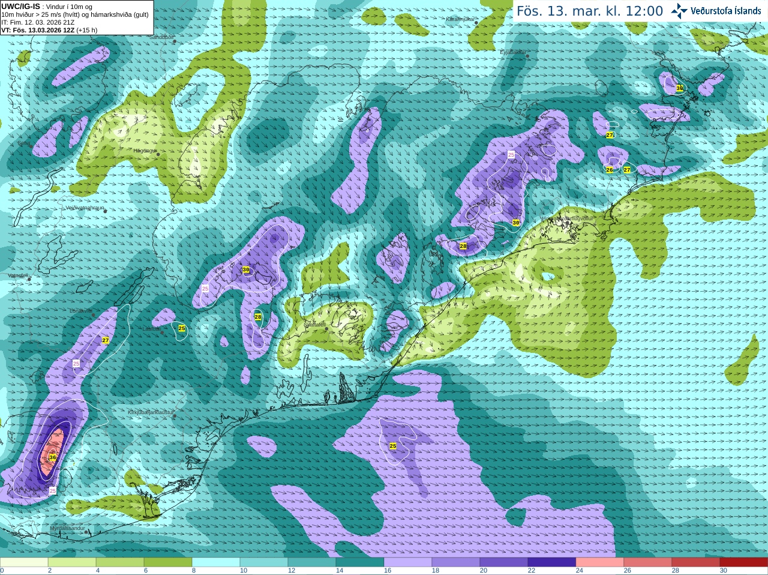Click the 'IT: Fim. 12. 03. 2026 21Z' line
The width and height of the screenshot is (768, 575).
[x=38, y=22]
